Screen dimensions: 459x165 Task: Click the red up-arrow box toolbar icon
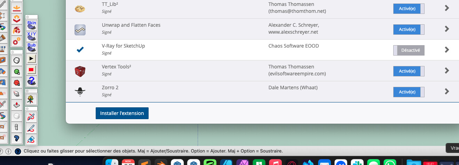click(x=16, y=105)
